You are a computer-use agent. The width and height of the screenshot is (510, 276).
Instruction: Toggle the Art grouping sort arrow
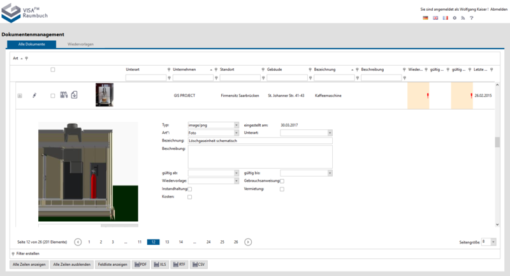pos(22,59)
